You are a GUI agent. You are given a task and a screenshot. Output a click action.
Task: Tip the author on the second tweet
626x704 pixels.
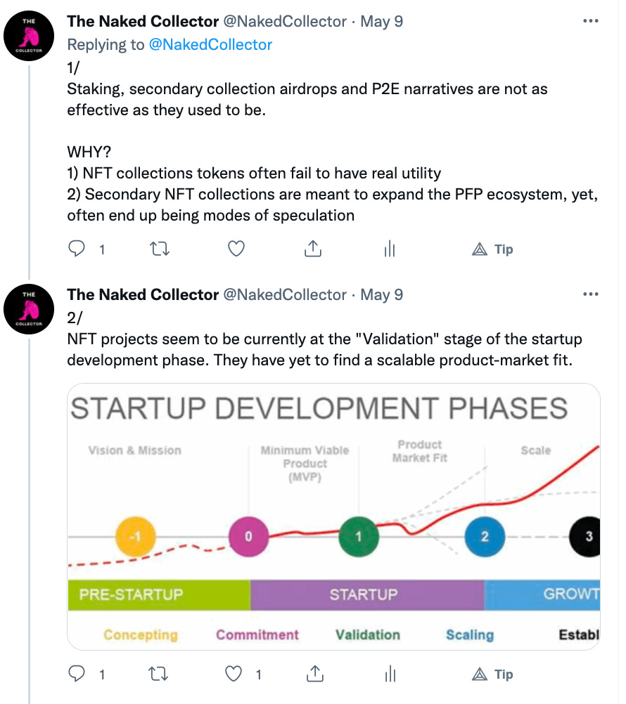click(x=492, y=674)
